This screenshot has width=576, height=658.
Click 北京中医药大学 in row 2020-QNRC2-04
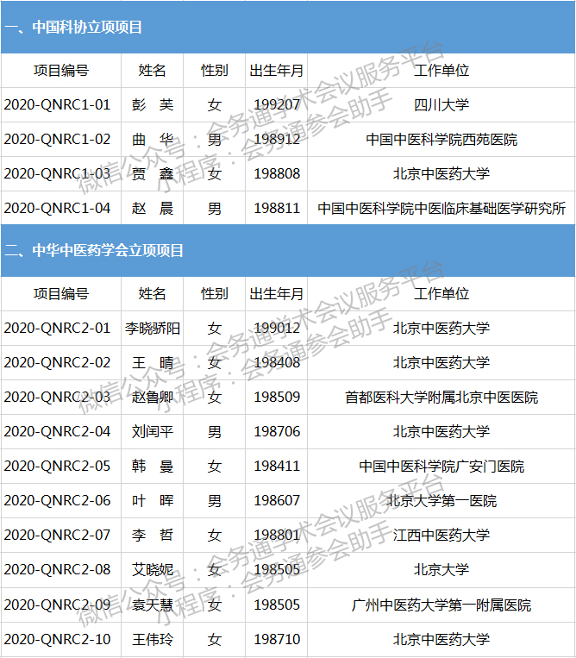tap(441, 431)
